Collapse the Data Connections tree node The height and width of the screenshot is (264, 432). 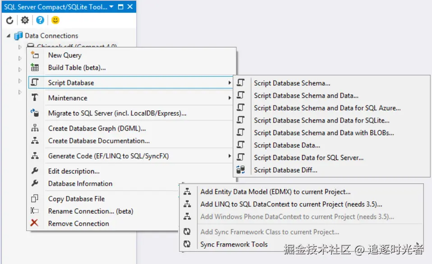pos(9,36)
